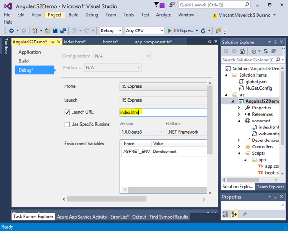Image resolution: width=288 pixels, height=231 pixels.
Task: Expand the Properties node in Solution Explorer
Action: pyautogui.click(x=239, y=108)
